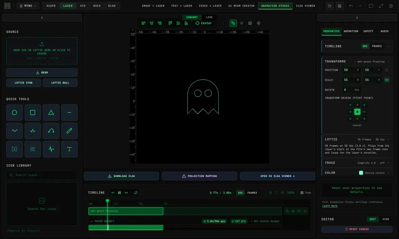Select the triangle quick tool
Viewport: 399px width, 239px height.
[x=51, y=113]
